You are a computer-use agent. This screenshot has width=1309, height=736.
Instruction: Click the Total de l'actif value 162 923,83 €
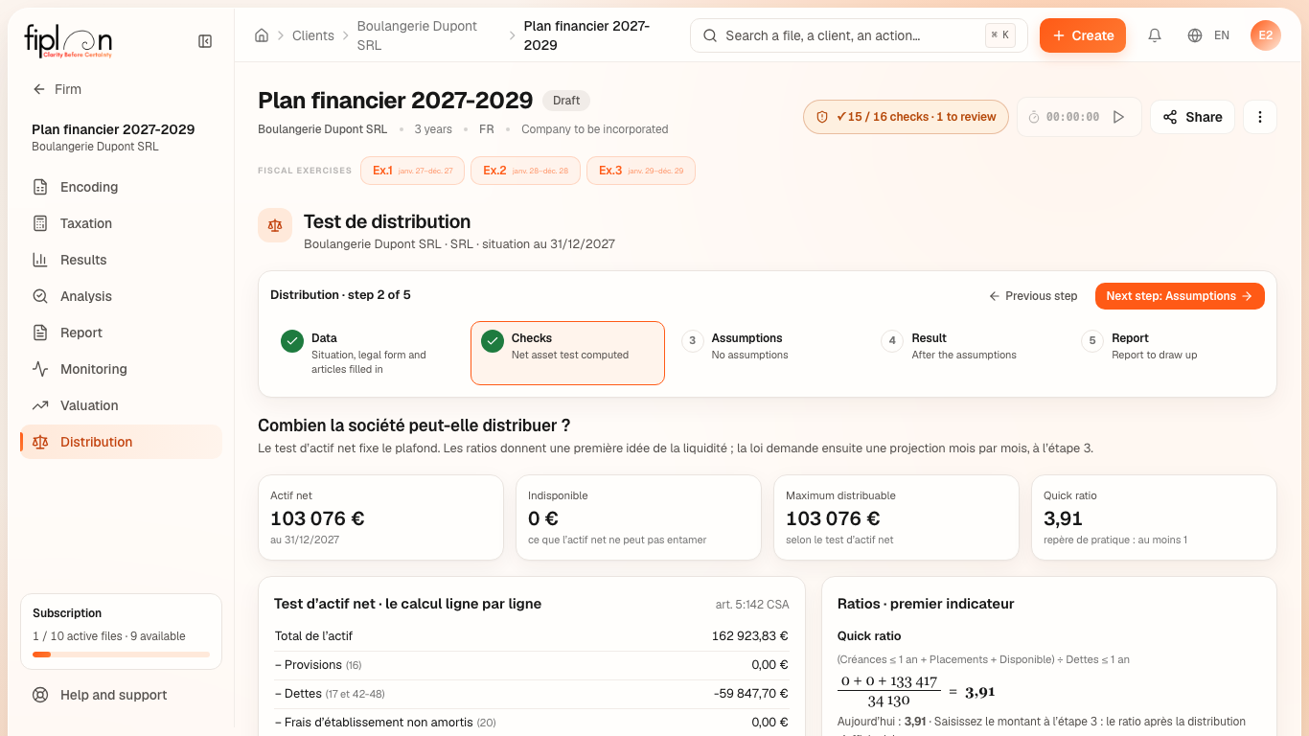tap(749, 635)
